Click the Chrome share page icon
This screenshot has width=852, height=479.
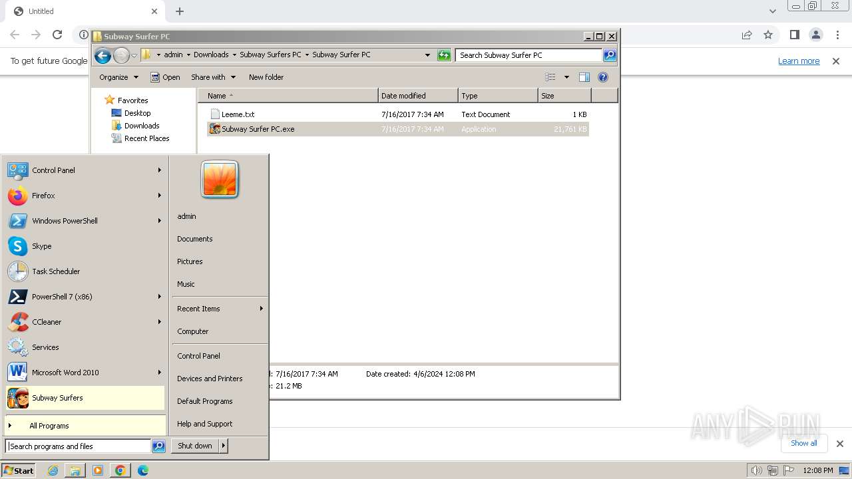pyautogui.click(x=747, y=35)
